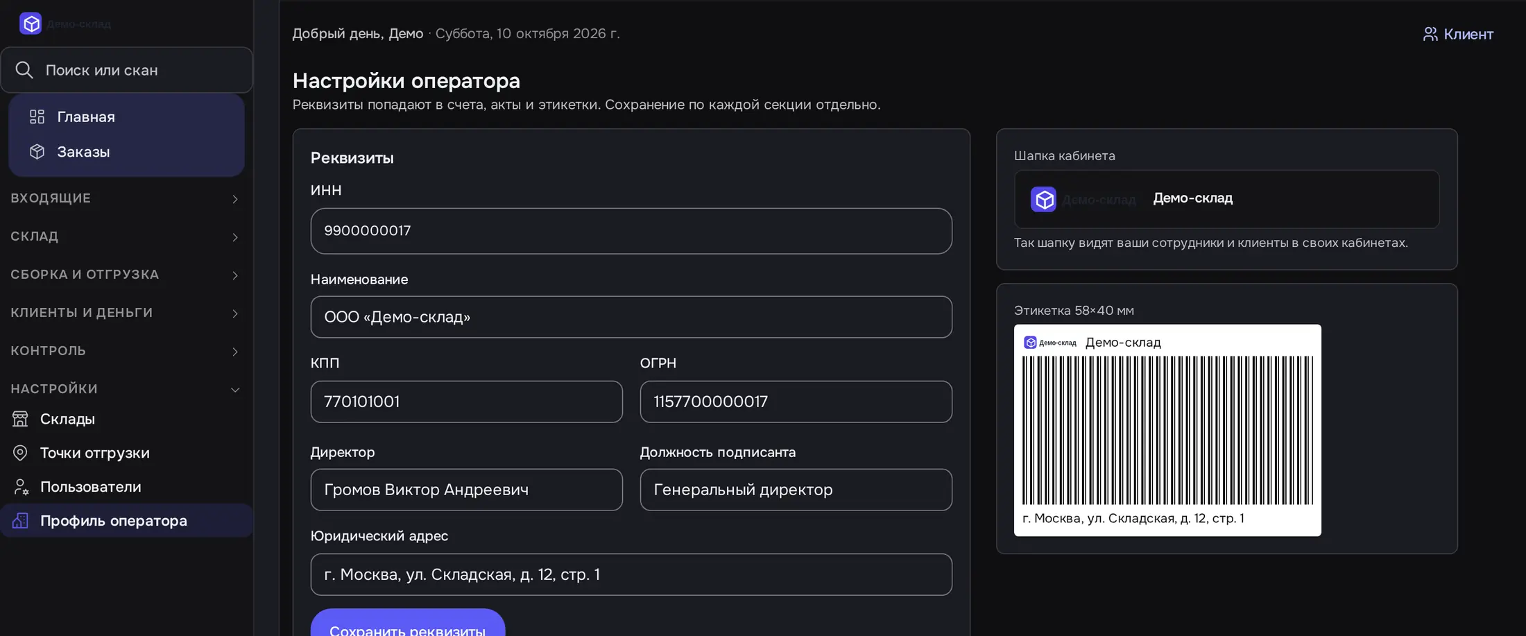Click the Наименование field ООО «Демо-склад»

(x=631, y=317)
